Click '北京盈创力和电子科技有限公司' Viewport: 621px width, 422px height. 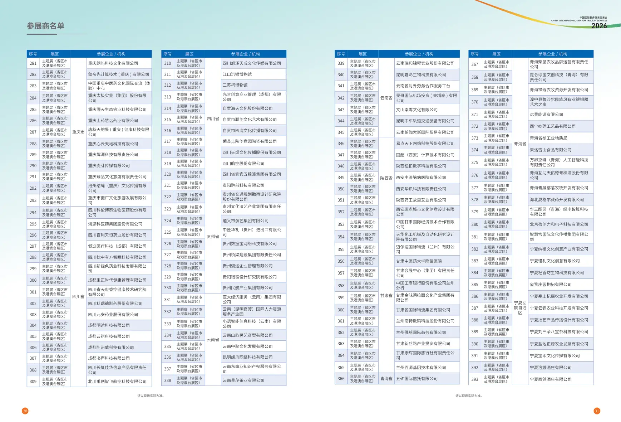pos(559,224)
